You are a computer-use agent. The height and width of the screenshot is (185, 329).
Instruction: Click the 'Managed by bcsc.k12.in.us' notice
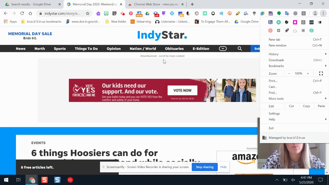tap(294, 138)
